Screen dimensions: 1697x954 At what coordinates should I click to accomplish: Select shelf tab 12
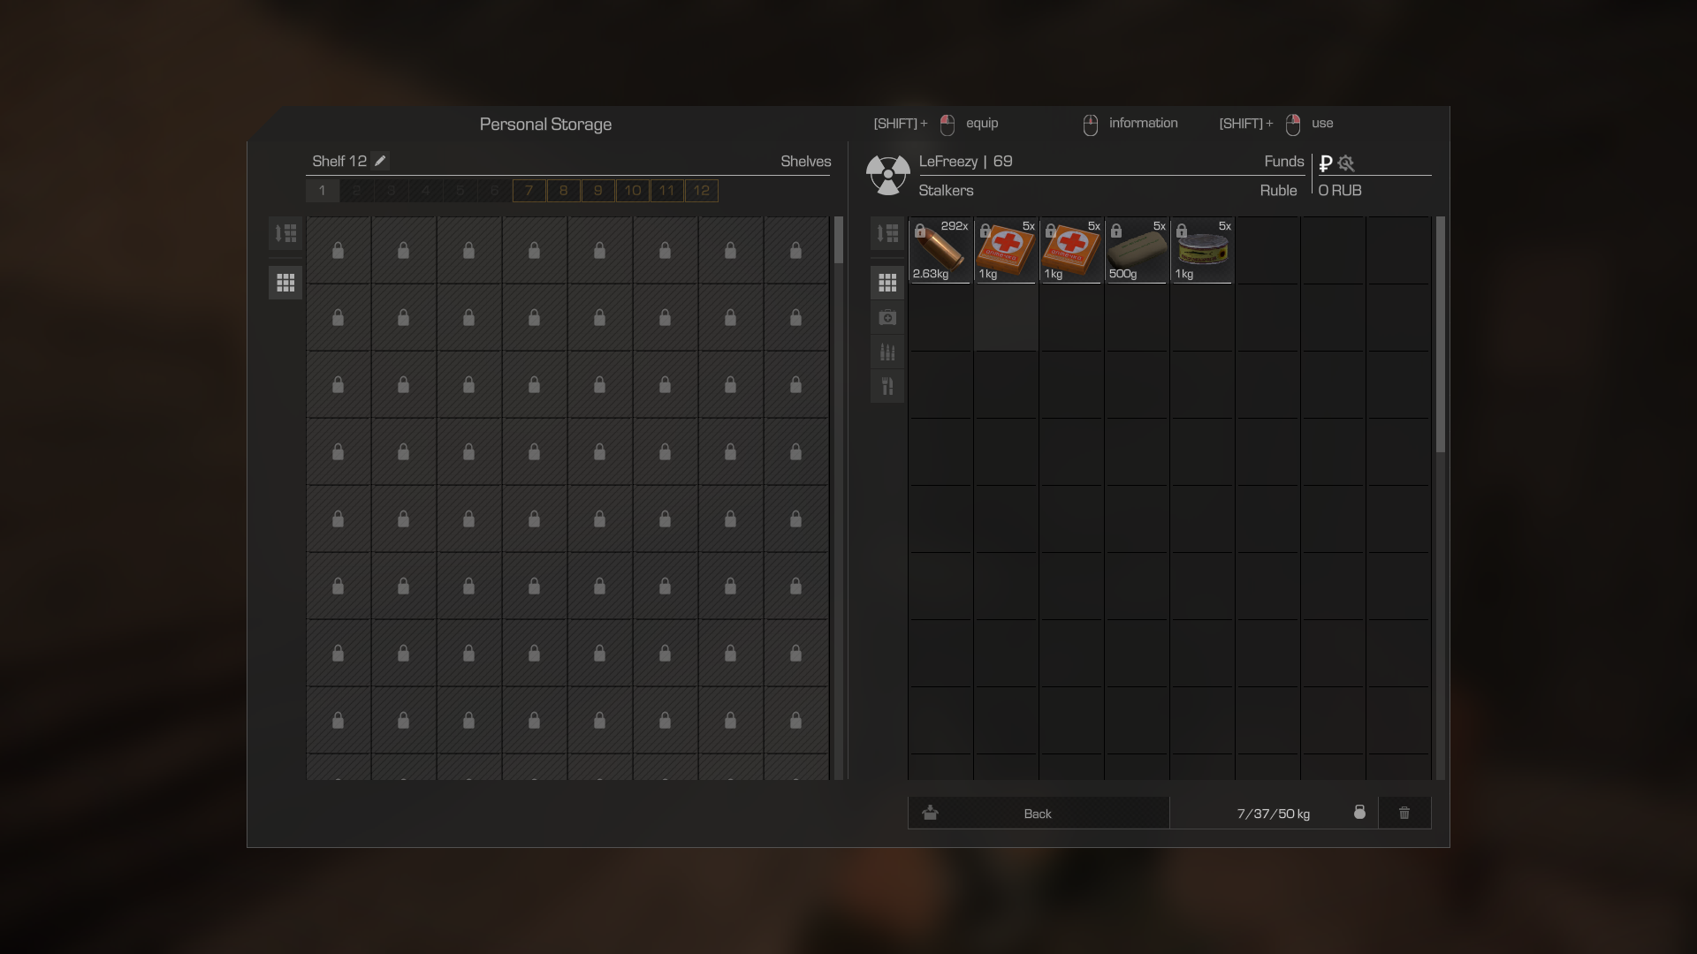click(702, 191)
